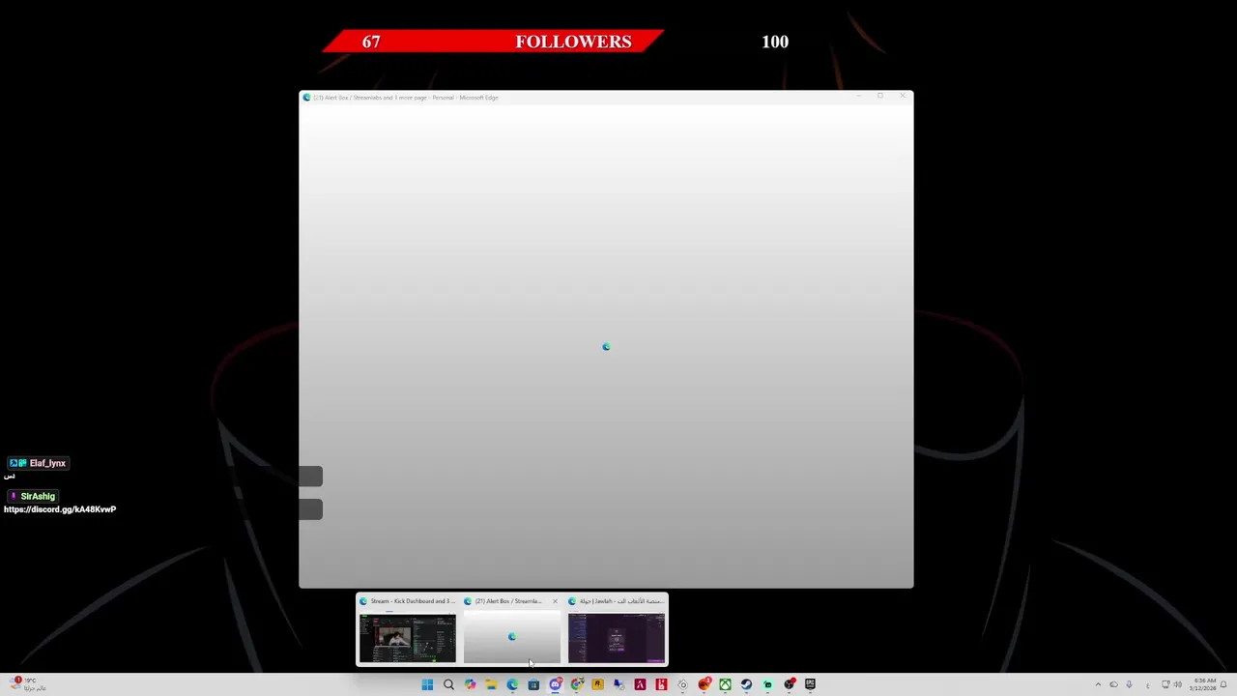The image size is (1237, 696).
Task: Open Microsoft Store from taskbar
Action: coord(533,684)
